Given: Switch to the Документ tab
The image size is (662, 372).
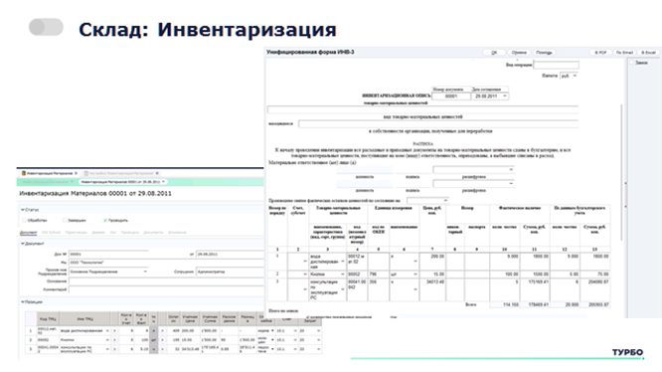Looking at the screenshot, I should click(x=28, y=232).
